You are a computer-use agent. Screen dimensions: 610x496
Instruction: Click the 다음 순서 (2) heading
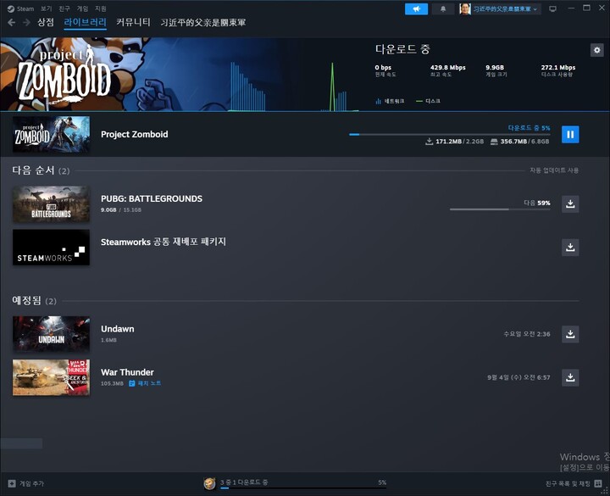click(x=41, y=170)
